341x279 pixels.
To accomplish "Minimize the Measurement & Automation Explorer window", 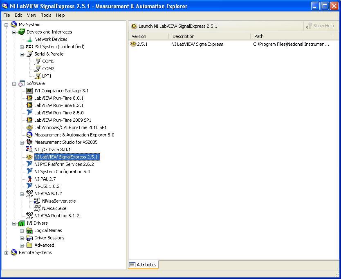I will [x=315, y=6].
